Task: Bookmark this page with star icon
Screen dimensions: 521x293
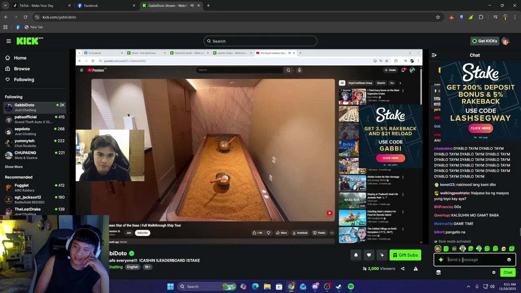Action: 438,17
